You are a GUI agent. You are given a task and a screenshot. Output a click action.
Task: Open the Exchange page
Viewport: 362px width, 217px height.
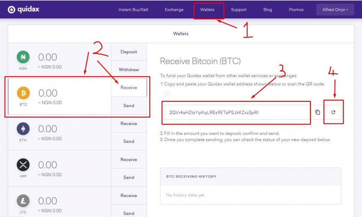174,10
